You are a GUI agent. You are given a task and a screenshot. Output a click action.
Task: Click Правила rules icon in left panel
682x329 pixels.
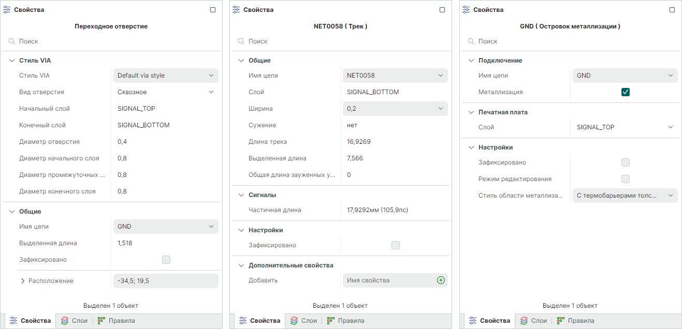coord(101,321)
